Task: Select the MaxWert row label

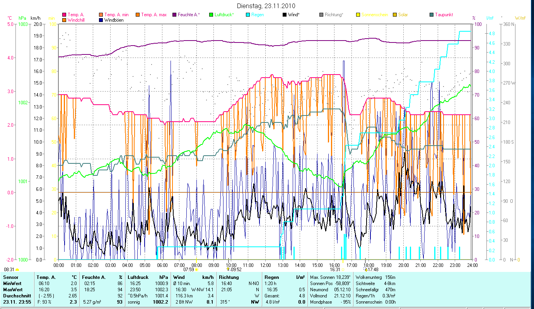Action: [x=13, y=290]
